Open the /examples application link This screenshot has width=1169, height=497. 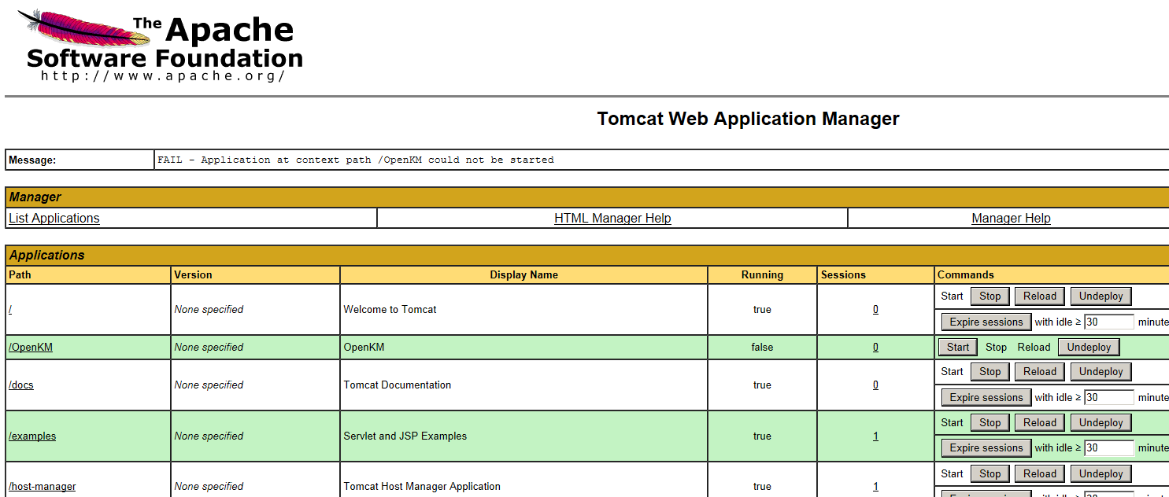pos(32,435)
